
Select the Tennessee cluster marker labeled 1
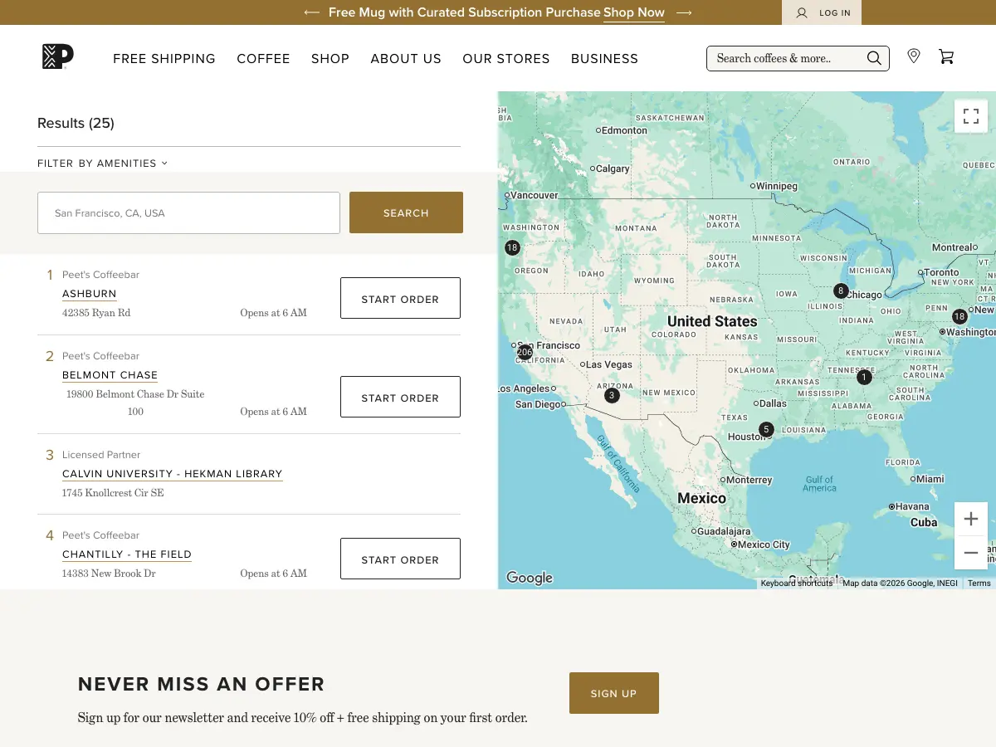tap(864, 377)
